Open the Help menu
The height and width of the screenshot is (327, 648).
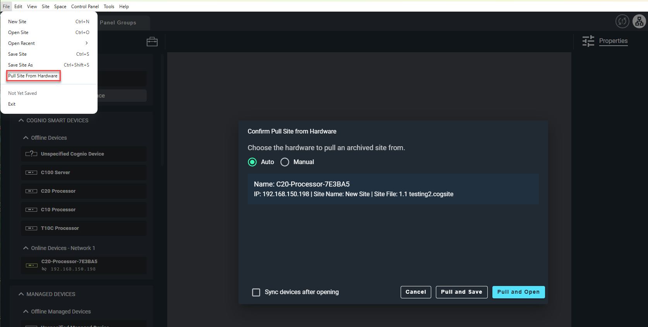[124, 7]
